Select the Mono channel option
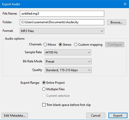 [x=50, y=45]
